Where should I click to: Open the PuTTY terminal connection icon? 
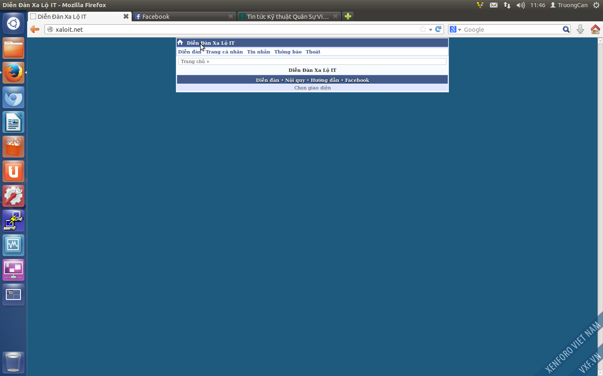point(13,221)
